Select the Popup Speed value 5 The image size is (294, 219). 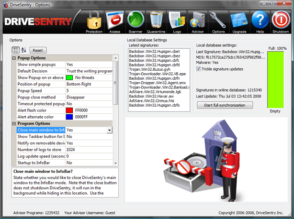point(89,90)
